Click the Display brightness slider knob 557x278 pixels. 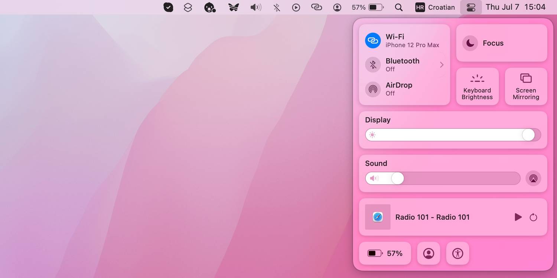528,135
